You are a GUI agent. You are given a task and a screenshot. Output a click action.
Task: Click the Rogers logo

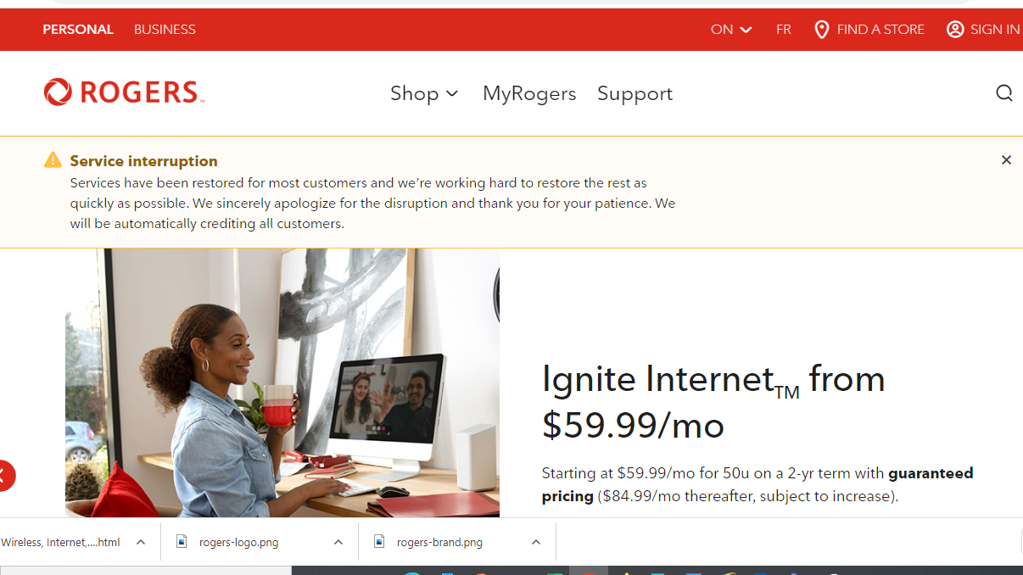(x=124, y=92)
